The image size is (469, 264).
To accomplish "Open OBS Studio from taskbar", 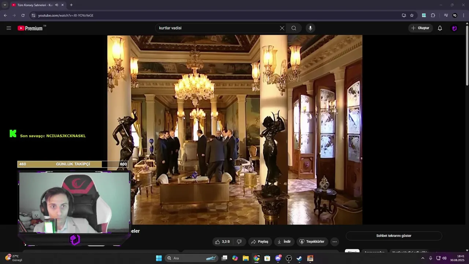I will (x=289, y=258).
